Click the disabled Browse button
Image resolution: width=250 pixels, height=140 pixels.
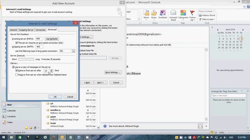(115, 58)
